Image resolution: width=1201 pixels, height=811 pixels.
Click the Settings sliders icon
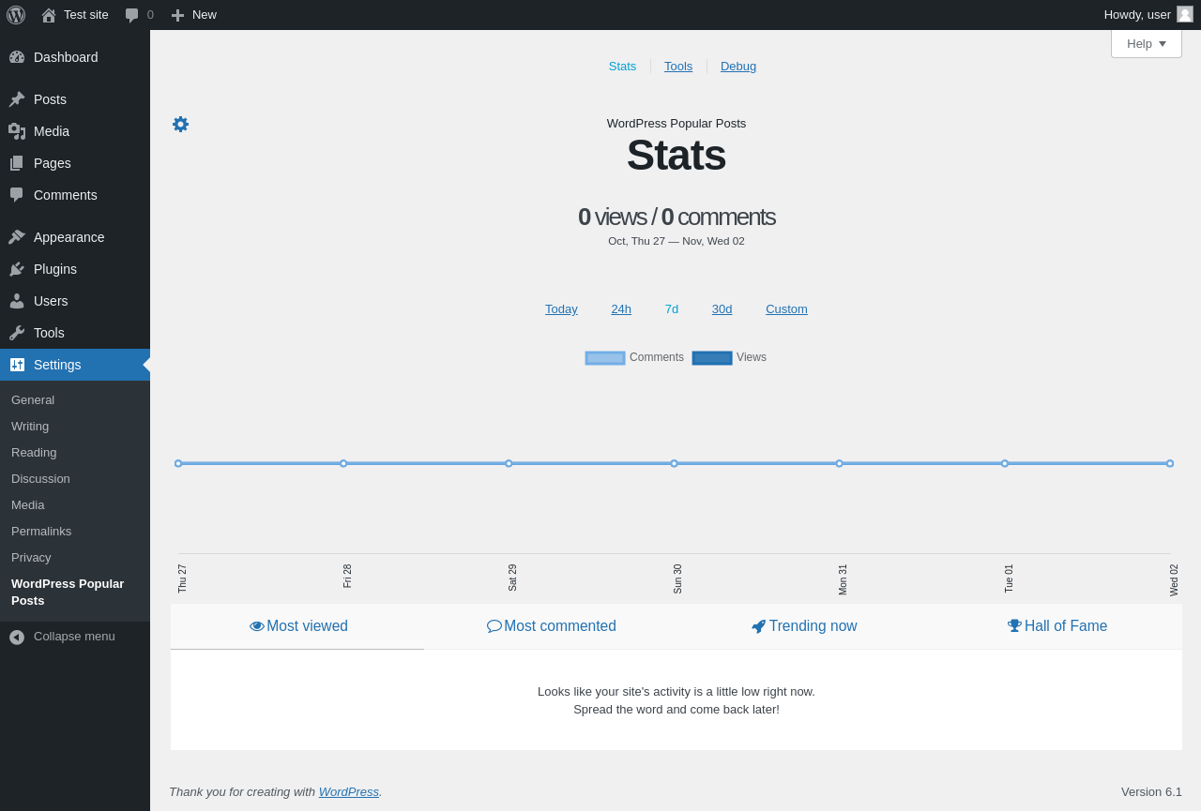pos(17,365)
